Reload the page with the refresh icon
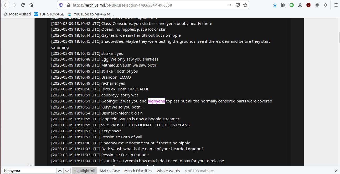The width and height of the screenshot is (340, 174). point(23,5)
